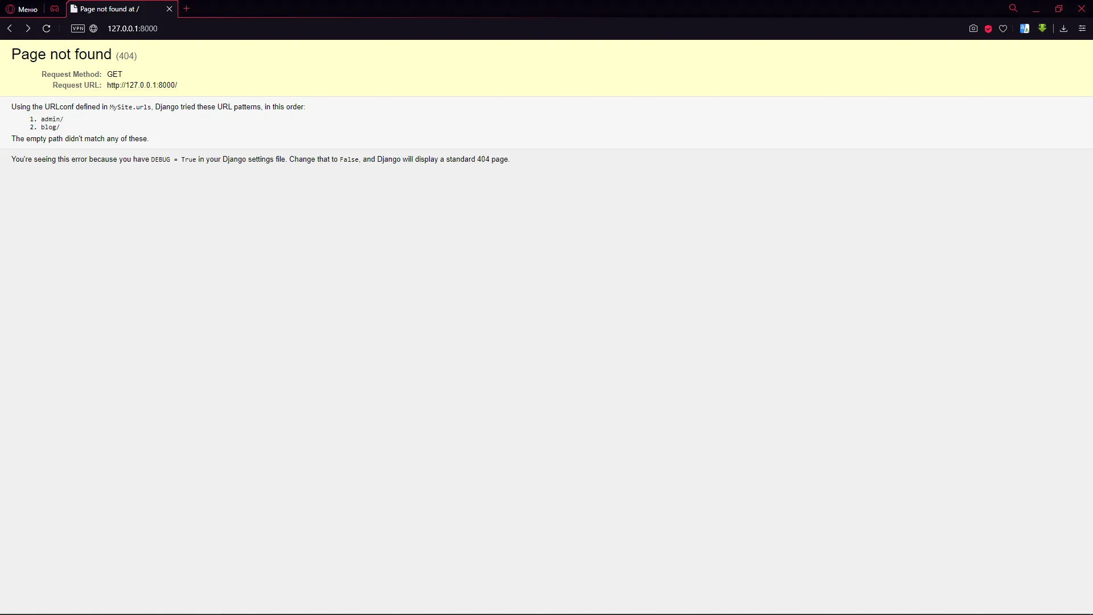Image resolution: width=1093 pixels, height=615 pixels.
Task: Restore down the browser window
Action: point(1059,9)
